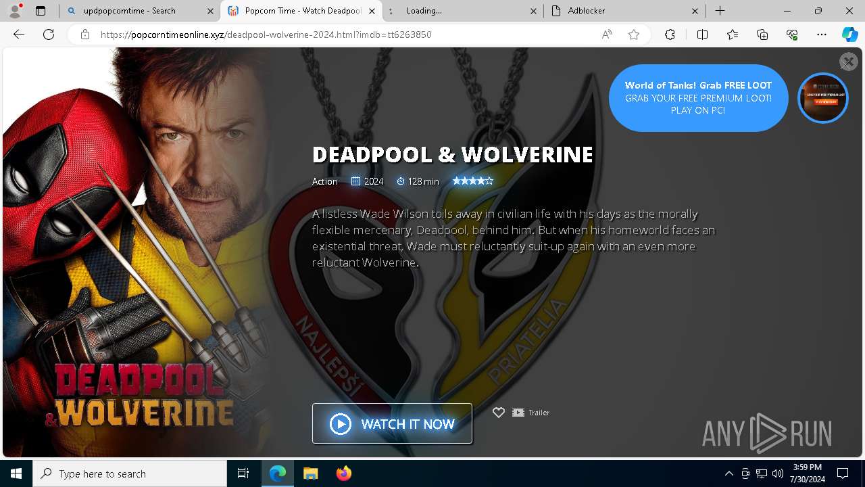This screenshot has height=487, width=865.
Task: Activate Read aloud icon in address bar
Action: tap(607, 34)
